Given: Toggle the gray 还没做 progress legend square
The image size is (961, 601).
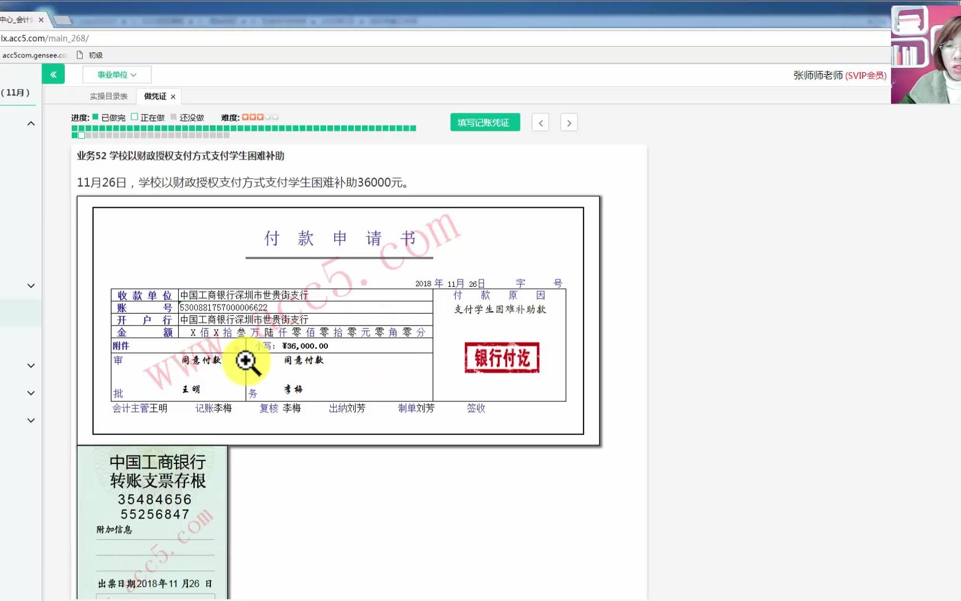Looking at the screenshot, I should coord(173,117).
